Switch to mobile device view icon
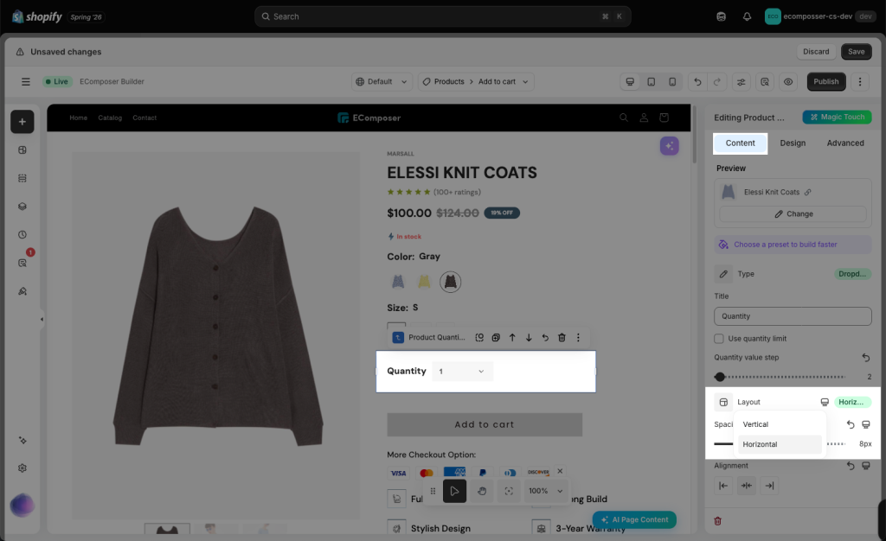The image size is (886, 541). tap(672, 82)
